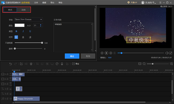Image resolution: width=174 pixels, height=104 pixels.
Task: Click the stop playback button
Action: [x=115, y=53]
